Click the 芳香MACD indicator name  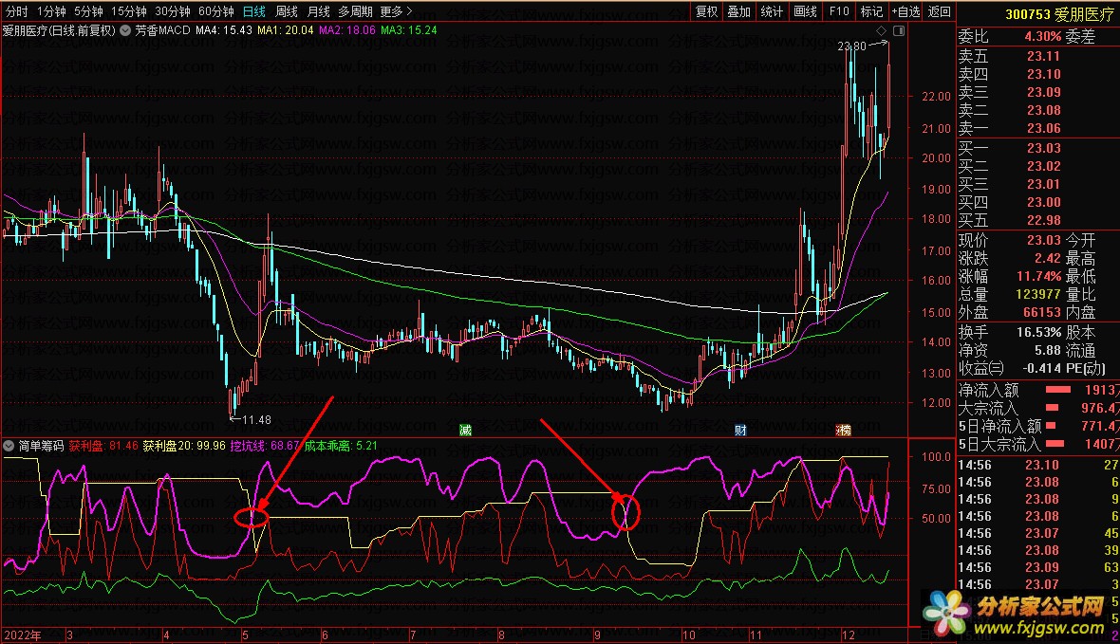pos(162,30)
